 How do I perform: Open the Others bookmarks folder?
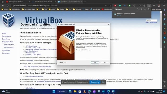click(52, 9)
